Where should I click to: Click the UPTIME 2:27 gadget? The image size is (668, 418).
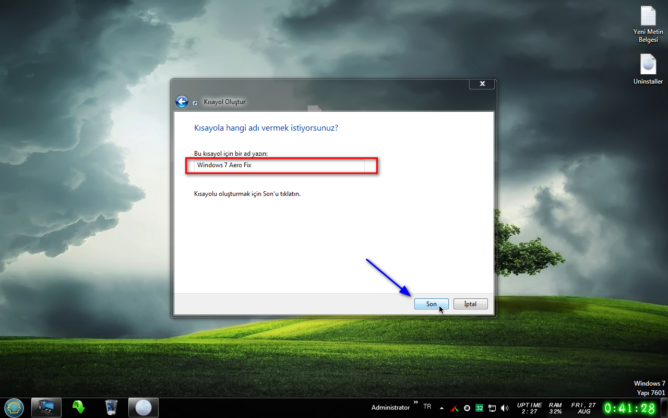(529, 408)
